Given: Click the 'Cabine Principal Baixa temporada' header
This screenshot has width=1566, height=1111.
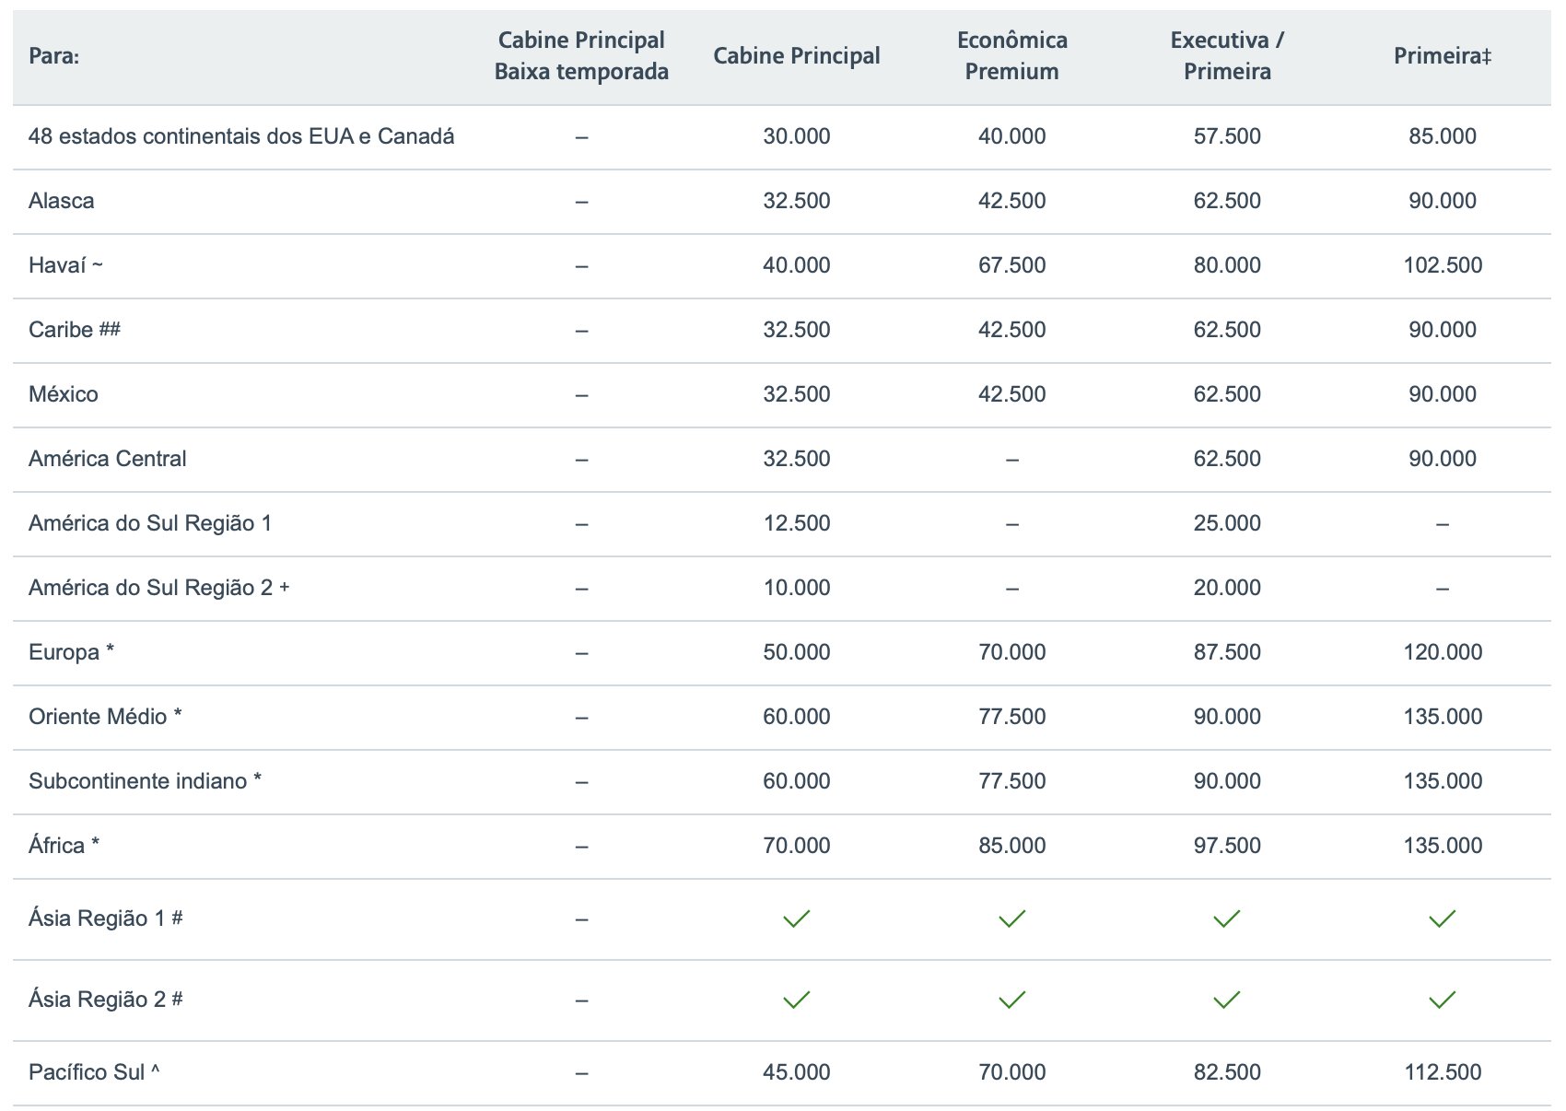Looking at the screenshot, I should pyautogui.click(x=581, y=56).
